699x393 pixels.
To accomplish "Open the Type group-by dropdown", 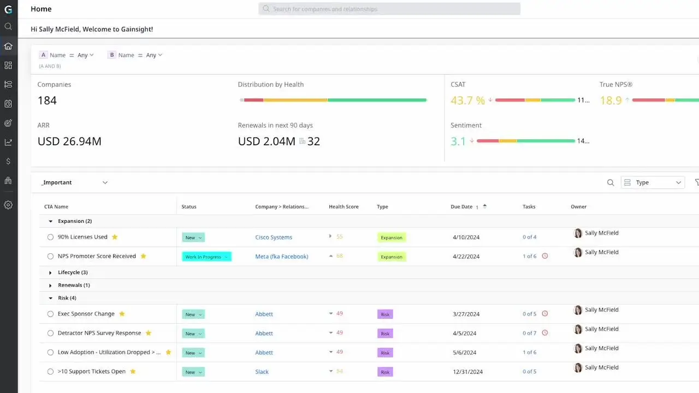I will (x=653, y=182).
